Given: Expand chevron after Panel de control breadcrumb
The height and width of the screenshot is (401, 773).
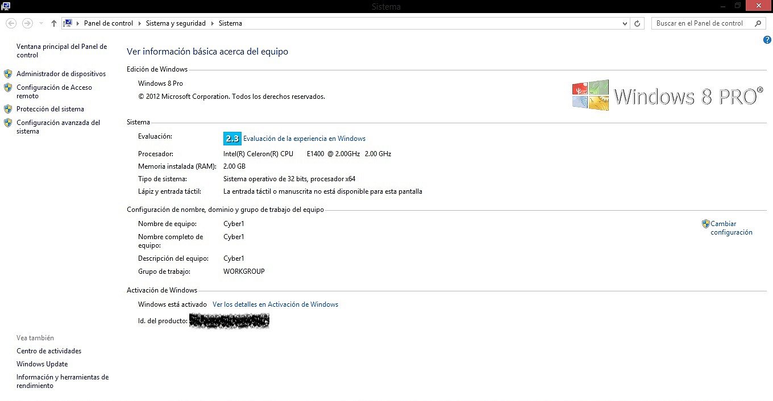Looking at the screenshot, I should click(x=139, y=23).
